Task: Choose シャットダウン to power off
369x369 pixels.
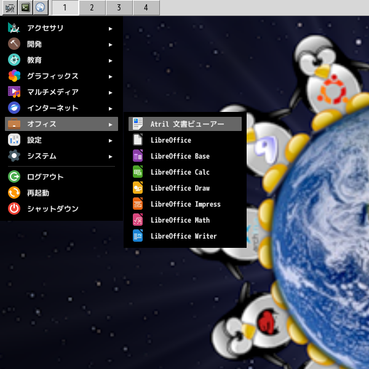Action: point(61,208)
